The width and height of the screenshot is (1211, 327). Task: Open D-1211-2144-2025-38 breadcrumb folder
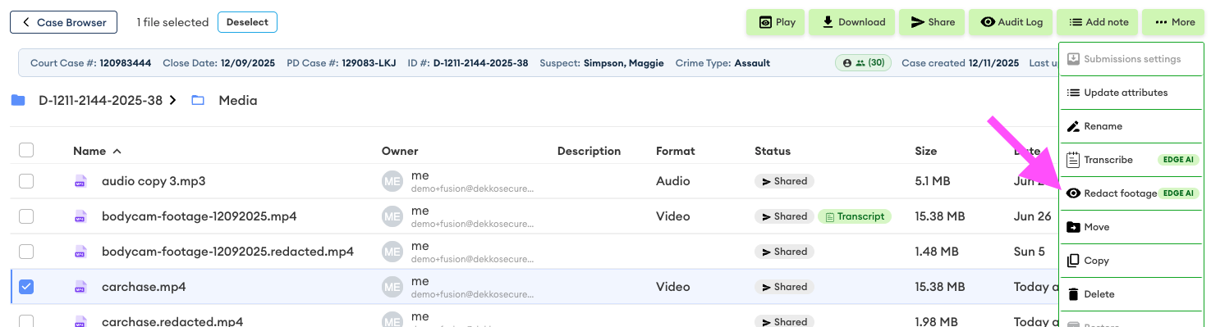tap(101, 101)
